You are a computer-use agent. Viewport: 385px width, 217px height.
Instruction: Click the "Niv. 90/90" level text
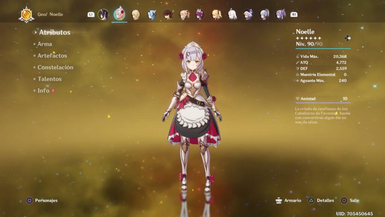309,44
